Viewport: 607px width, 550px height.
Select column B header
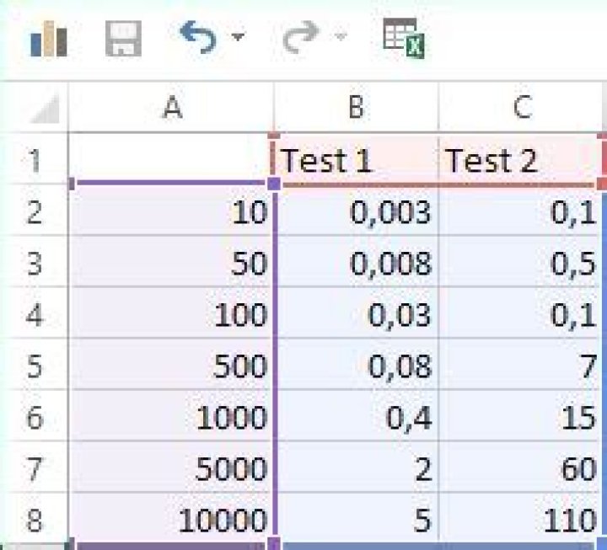click(357, 107)
